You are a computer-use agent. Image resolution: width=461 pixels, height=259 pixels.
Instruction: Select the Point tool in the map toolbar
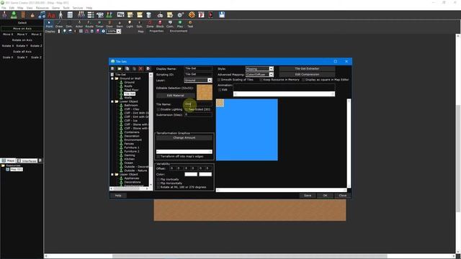point(49,24)
